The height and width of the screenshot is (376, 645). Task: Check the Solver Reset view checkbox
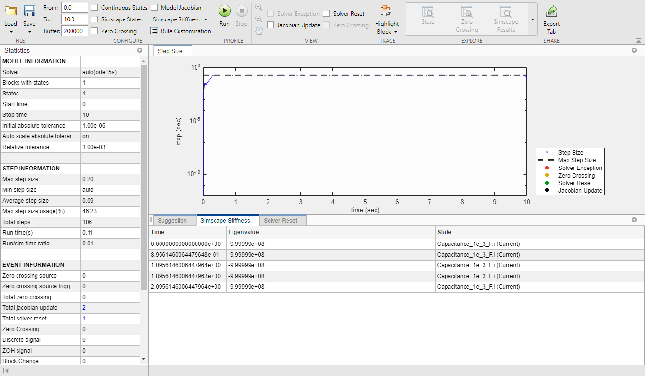pos(326,13)
